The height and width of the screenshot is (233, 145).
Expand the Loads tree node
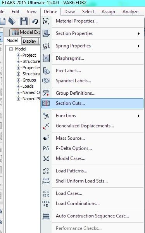[x=18, y=86]
